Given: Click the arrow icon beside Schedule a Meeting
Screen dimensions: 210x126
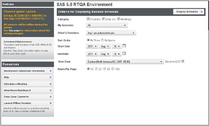Looking at the screenshot, I should [51, 84].
